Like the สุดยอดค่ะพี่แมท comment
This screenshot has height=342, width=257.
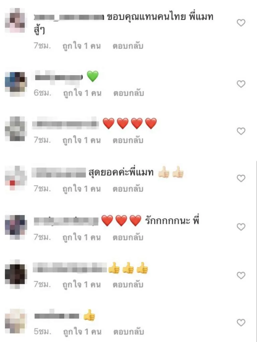[x=241, y=178]
